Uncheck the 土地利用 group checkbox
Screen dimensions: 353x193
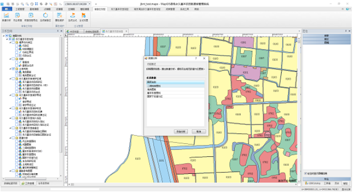pos(13,69)
